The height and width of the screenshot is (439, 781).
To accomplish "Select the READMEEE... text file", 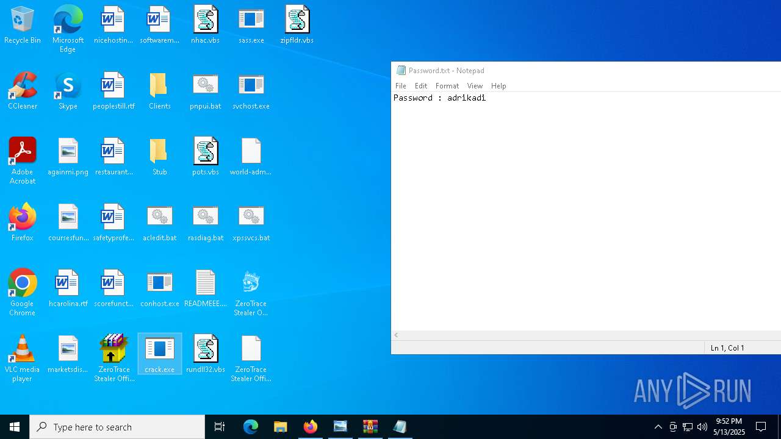I will coord(205,289).
